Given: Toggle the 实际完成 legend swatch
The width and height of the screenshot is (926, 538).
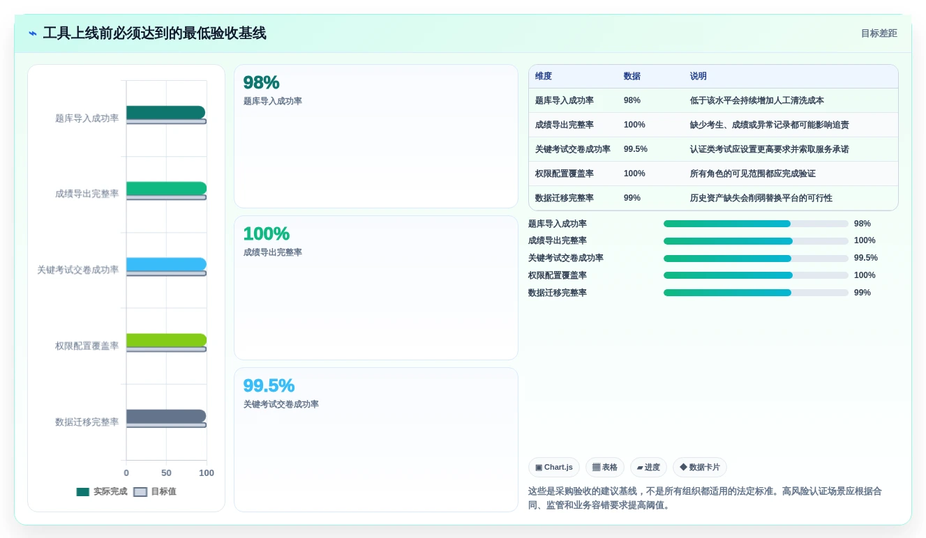Looking at the screenshot, I should coord(83,492).
